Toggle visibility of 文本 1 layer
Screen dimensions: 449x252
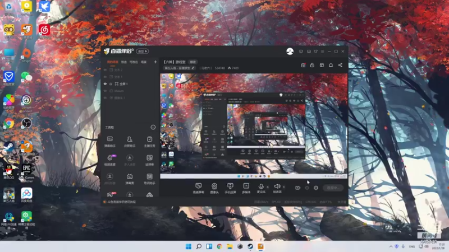tap(105, 77)
